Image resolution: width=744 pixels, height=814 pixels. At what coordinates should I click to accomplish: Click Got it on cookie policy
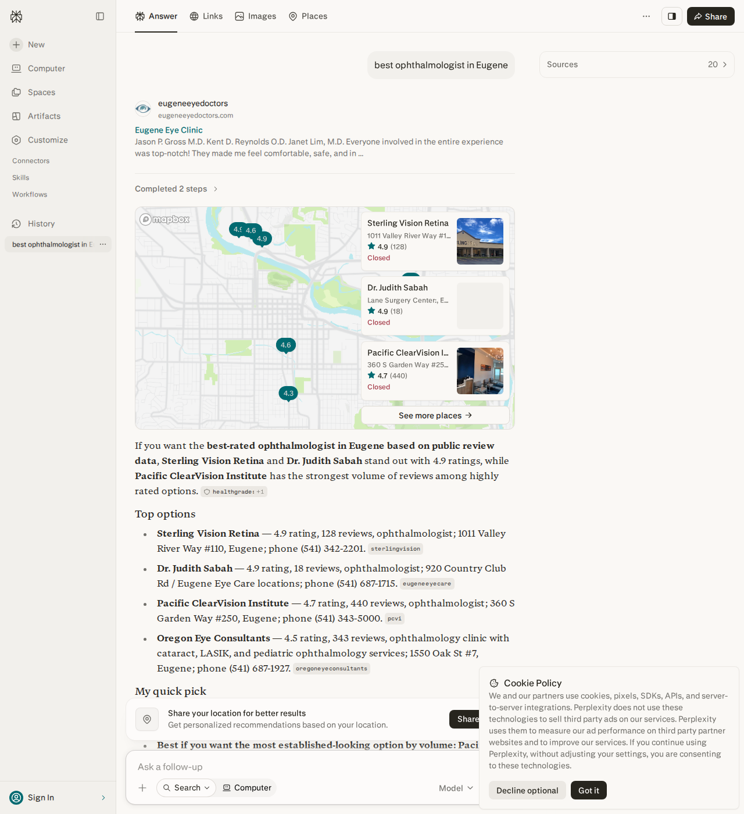589,790
